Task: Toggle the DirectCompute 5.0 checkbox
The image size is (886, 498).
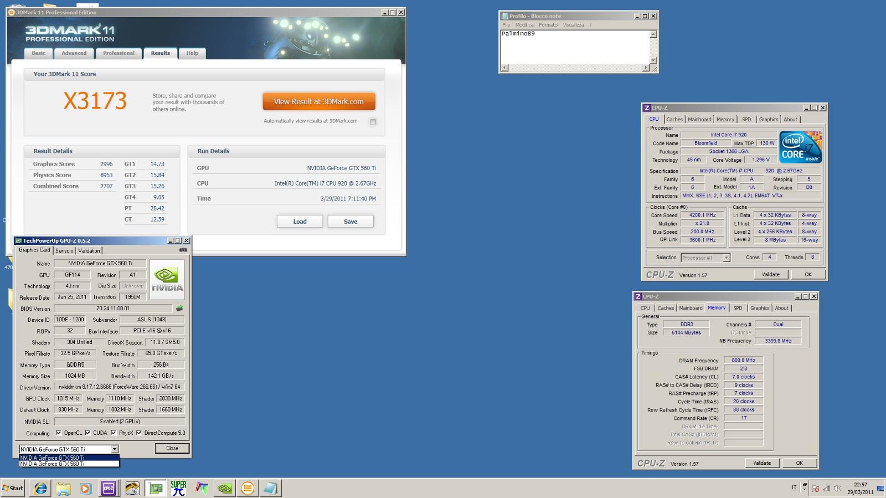Action: [139, 433]
